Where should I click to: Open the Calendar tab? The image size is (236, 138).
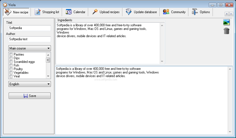pyautogui.click(x=75, y=12)
